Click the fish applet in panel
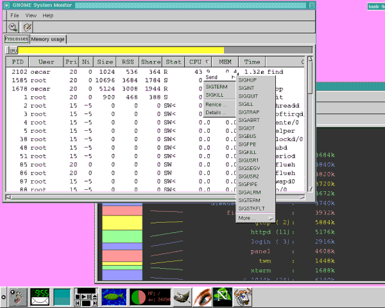The height and width of the screenshot is (308, 385). click(113, 296)
